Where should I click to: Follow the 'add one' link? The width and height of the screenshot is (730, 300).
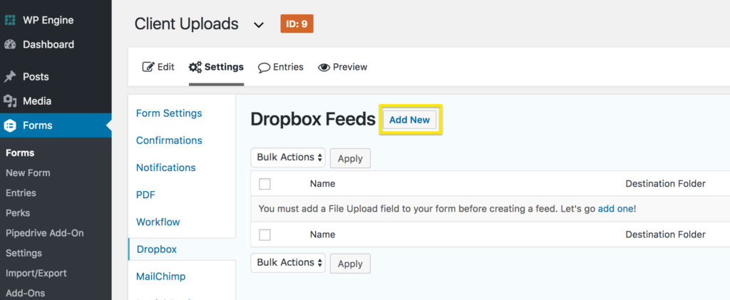pos(615,209)
